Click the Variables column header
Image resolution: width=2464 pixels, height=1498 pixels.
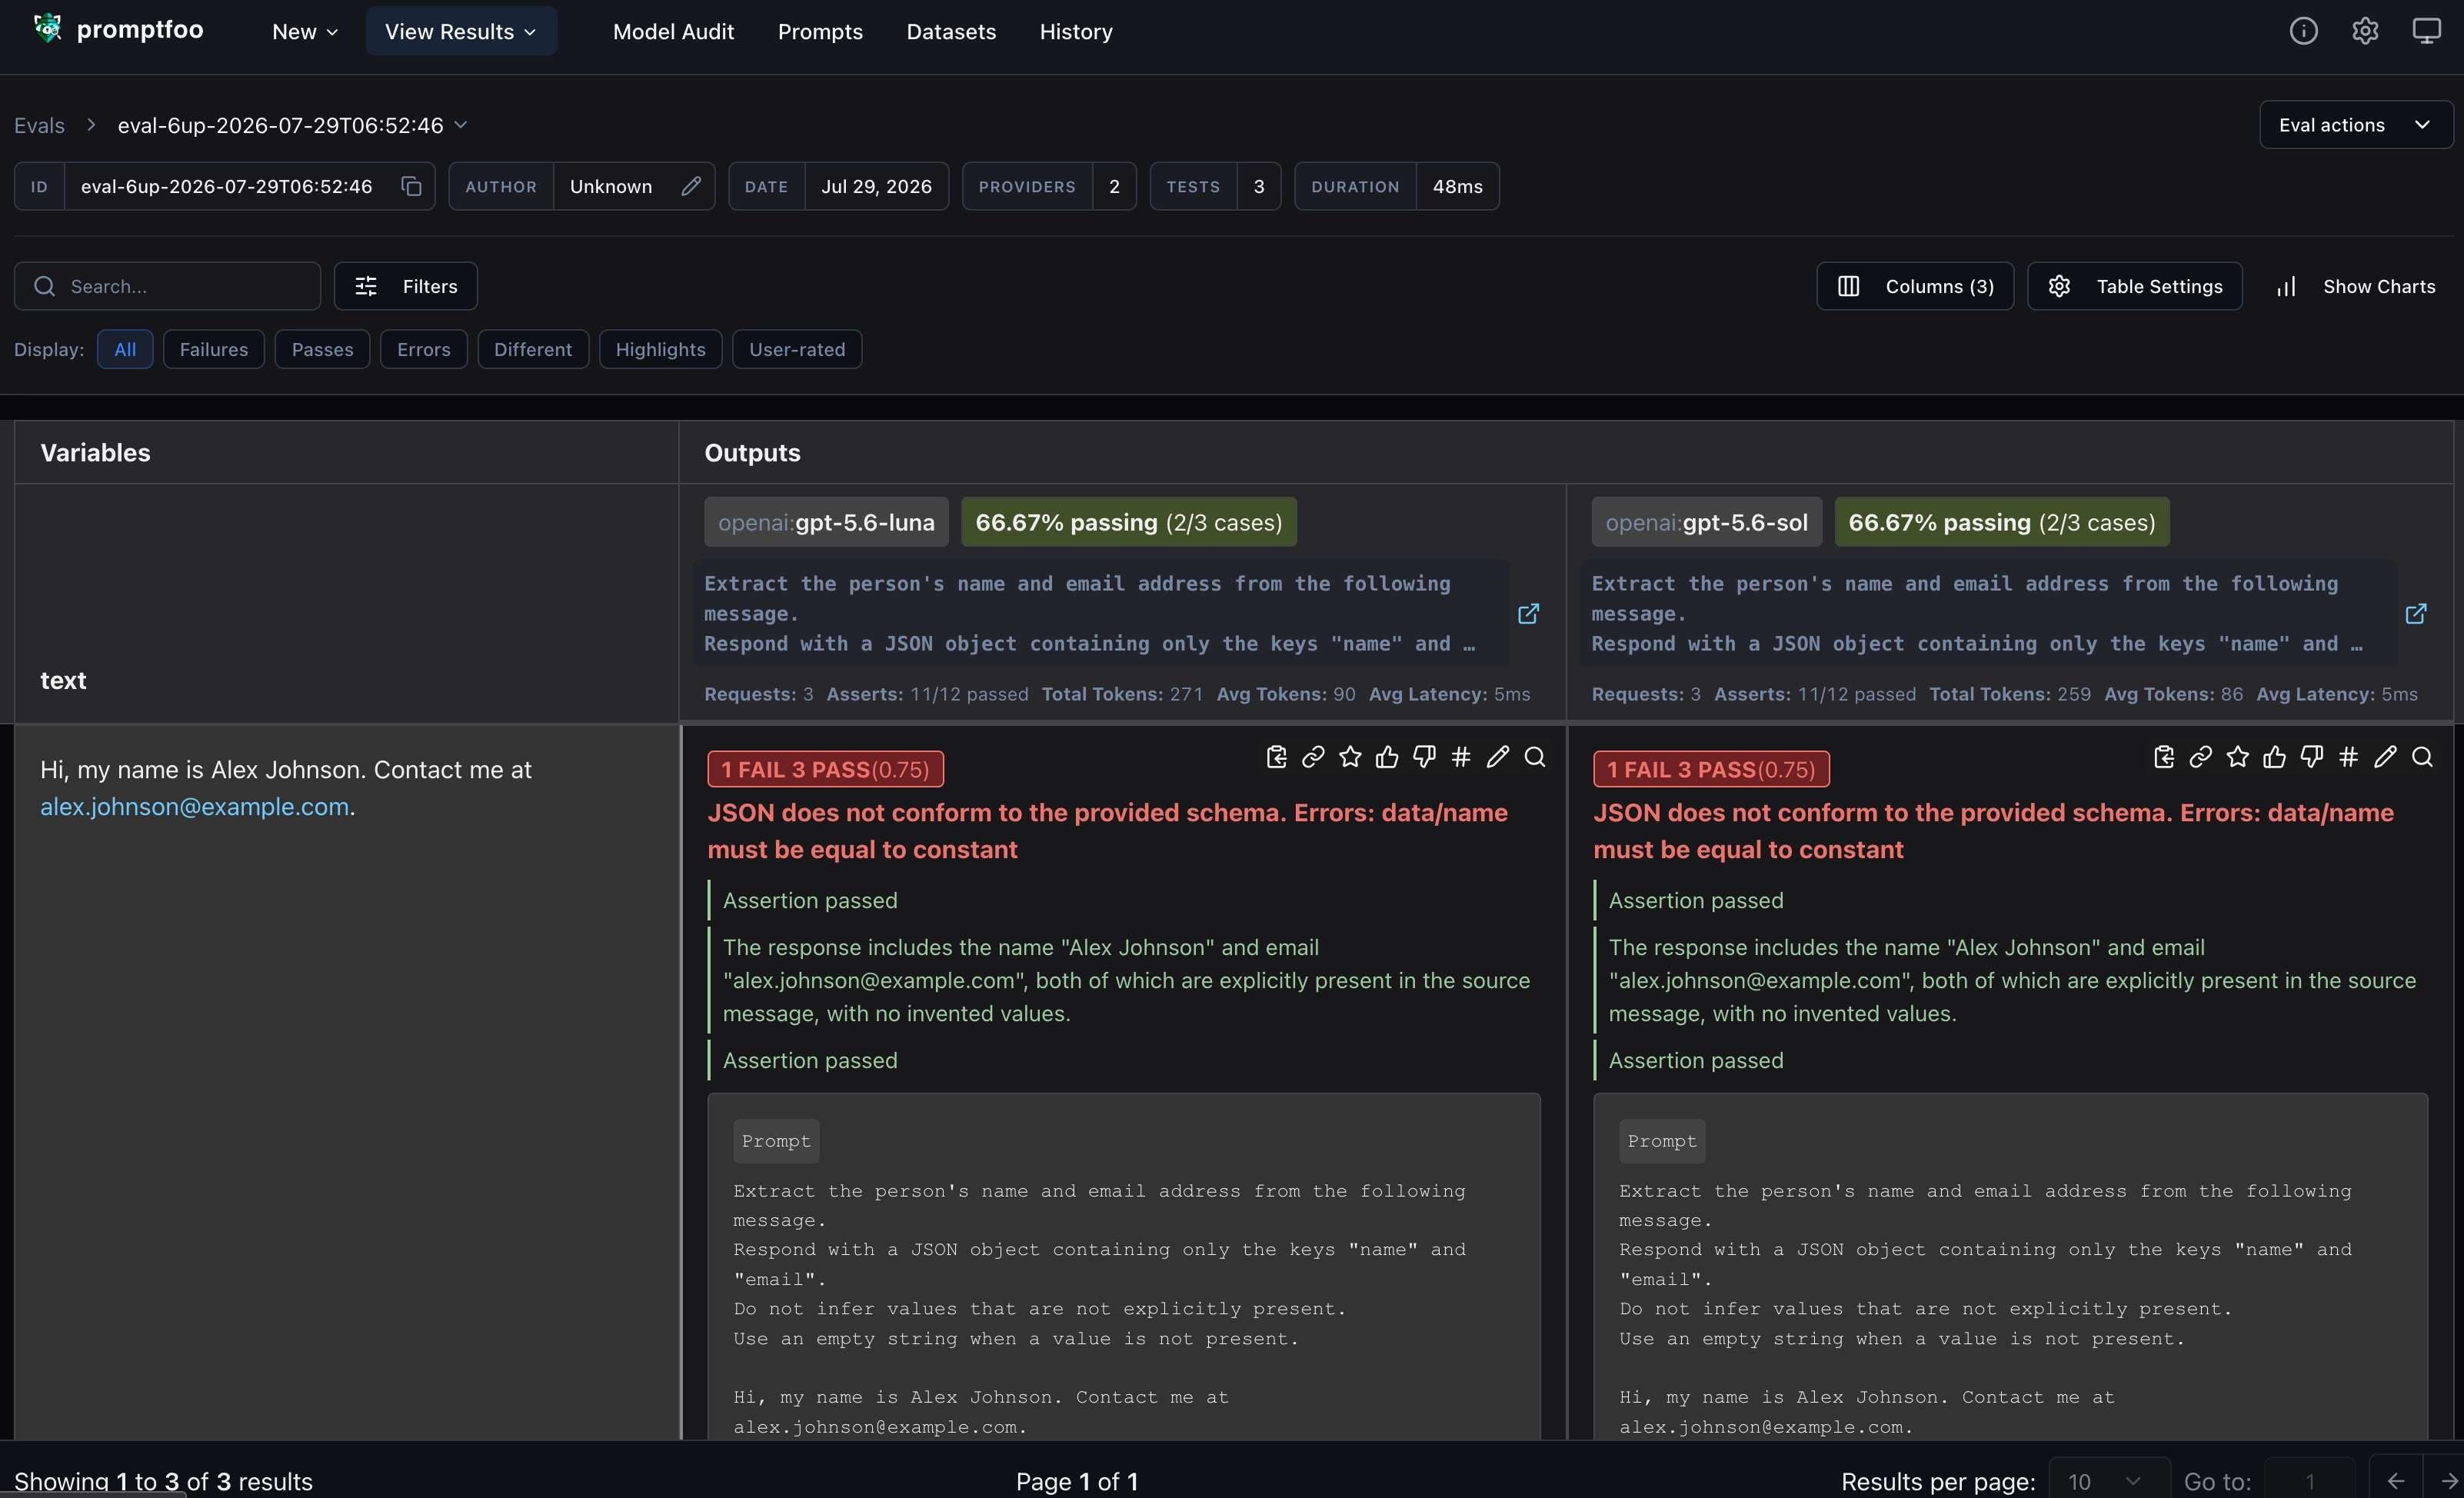click(x=95, y=452)
